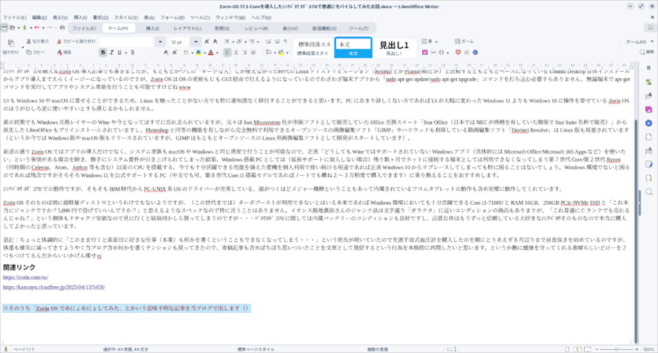Open line spacing dropdown arrow
Image resolution: width=658 pixels, height=353 pixels.
[274, 53]
